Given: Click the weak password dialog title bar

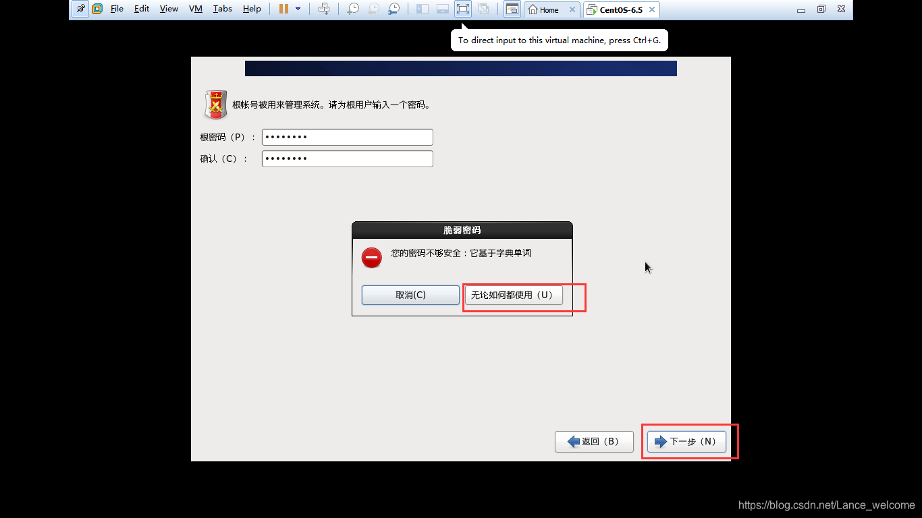Looking at the screenshot, I should [462, 230].
